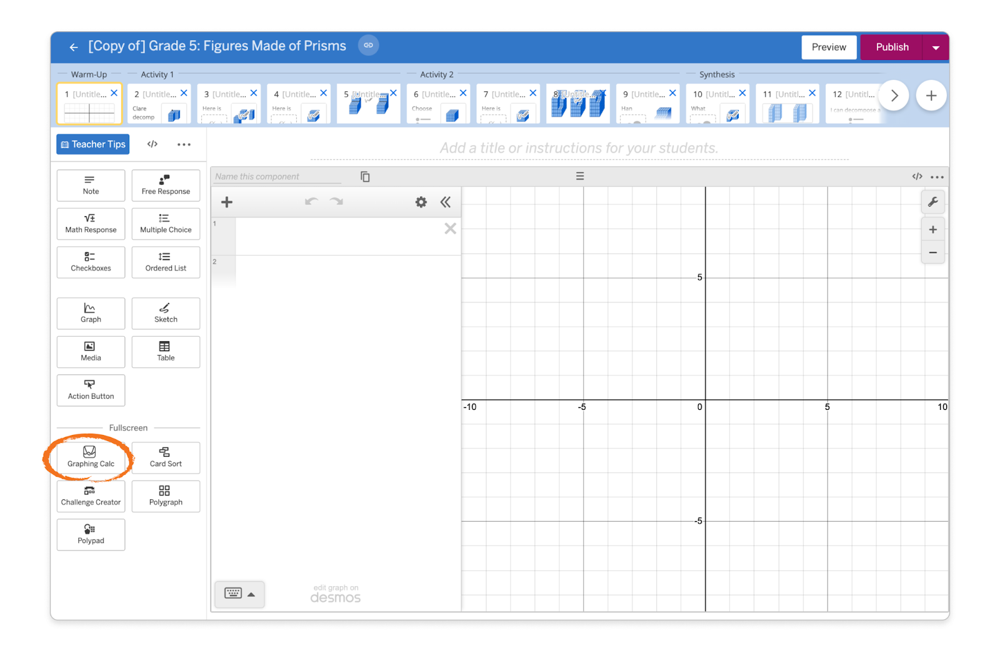Open the Teacher Tips tab
Image resolution: width=1000 pixels, height=653 pixels.
tap(93, 144)
